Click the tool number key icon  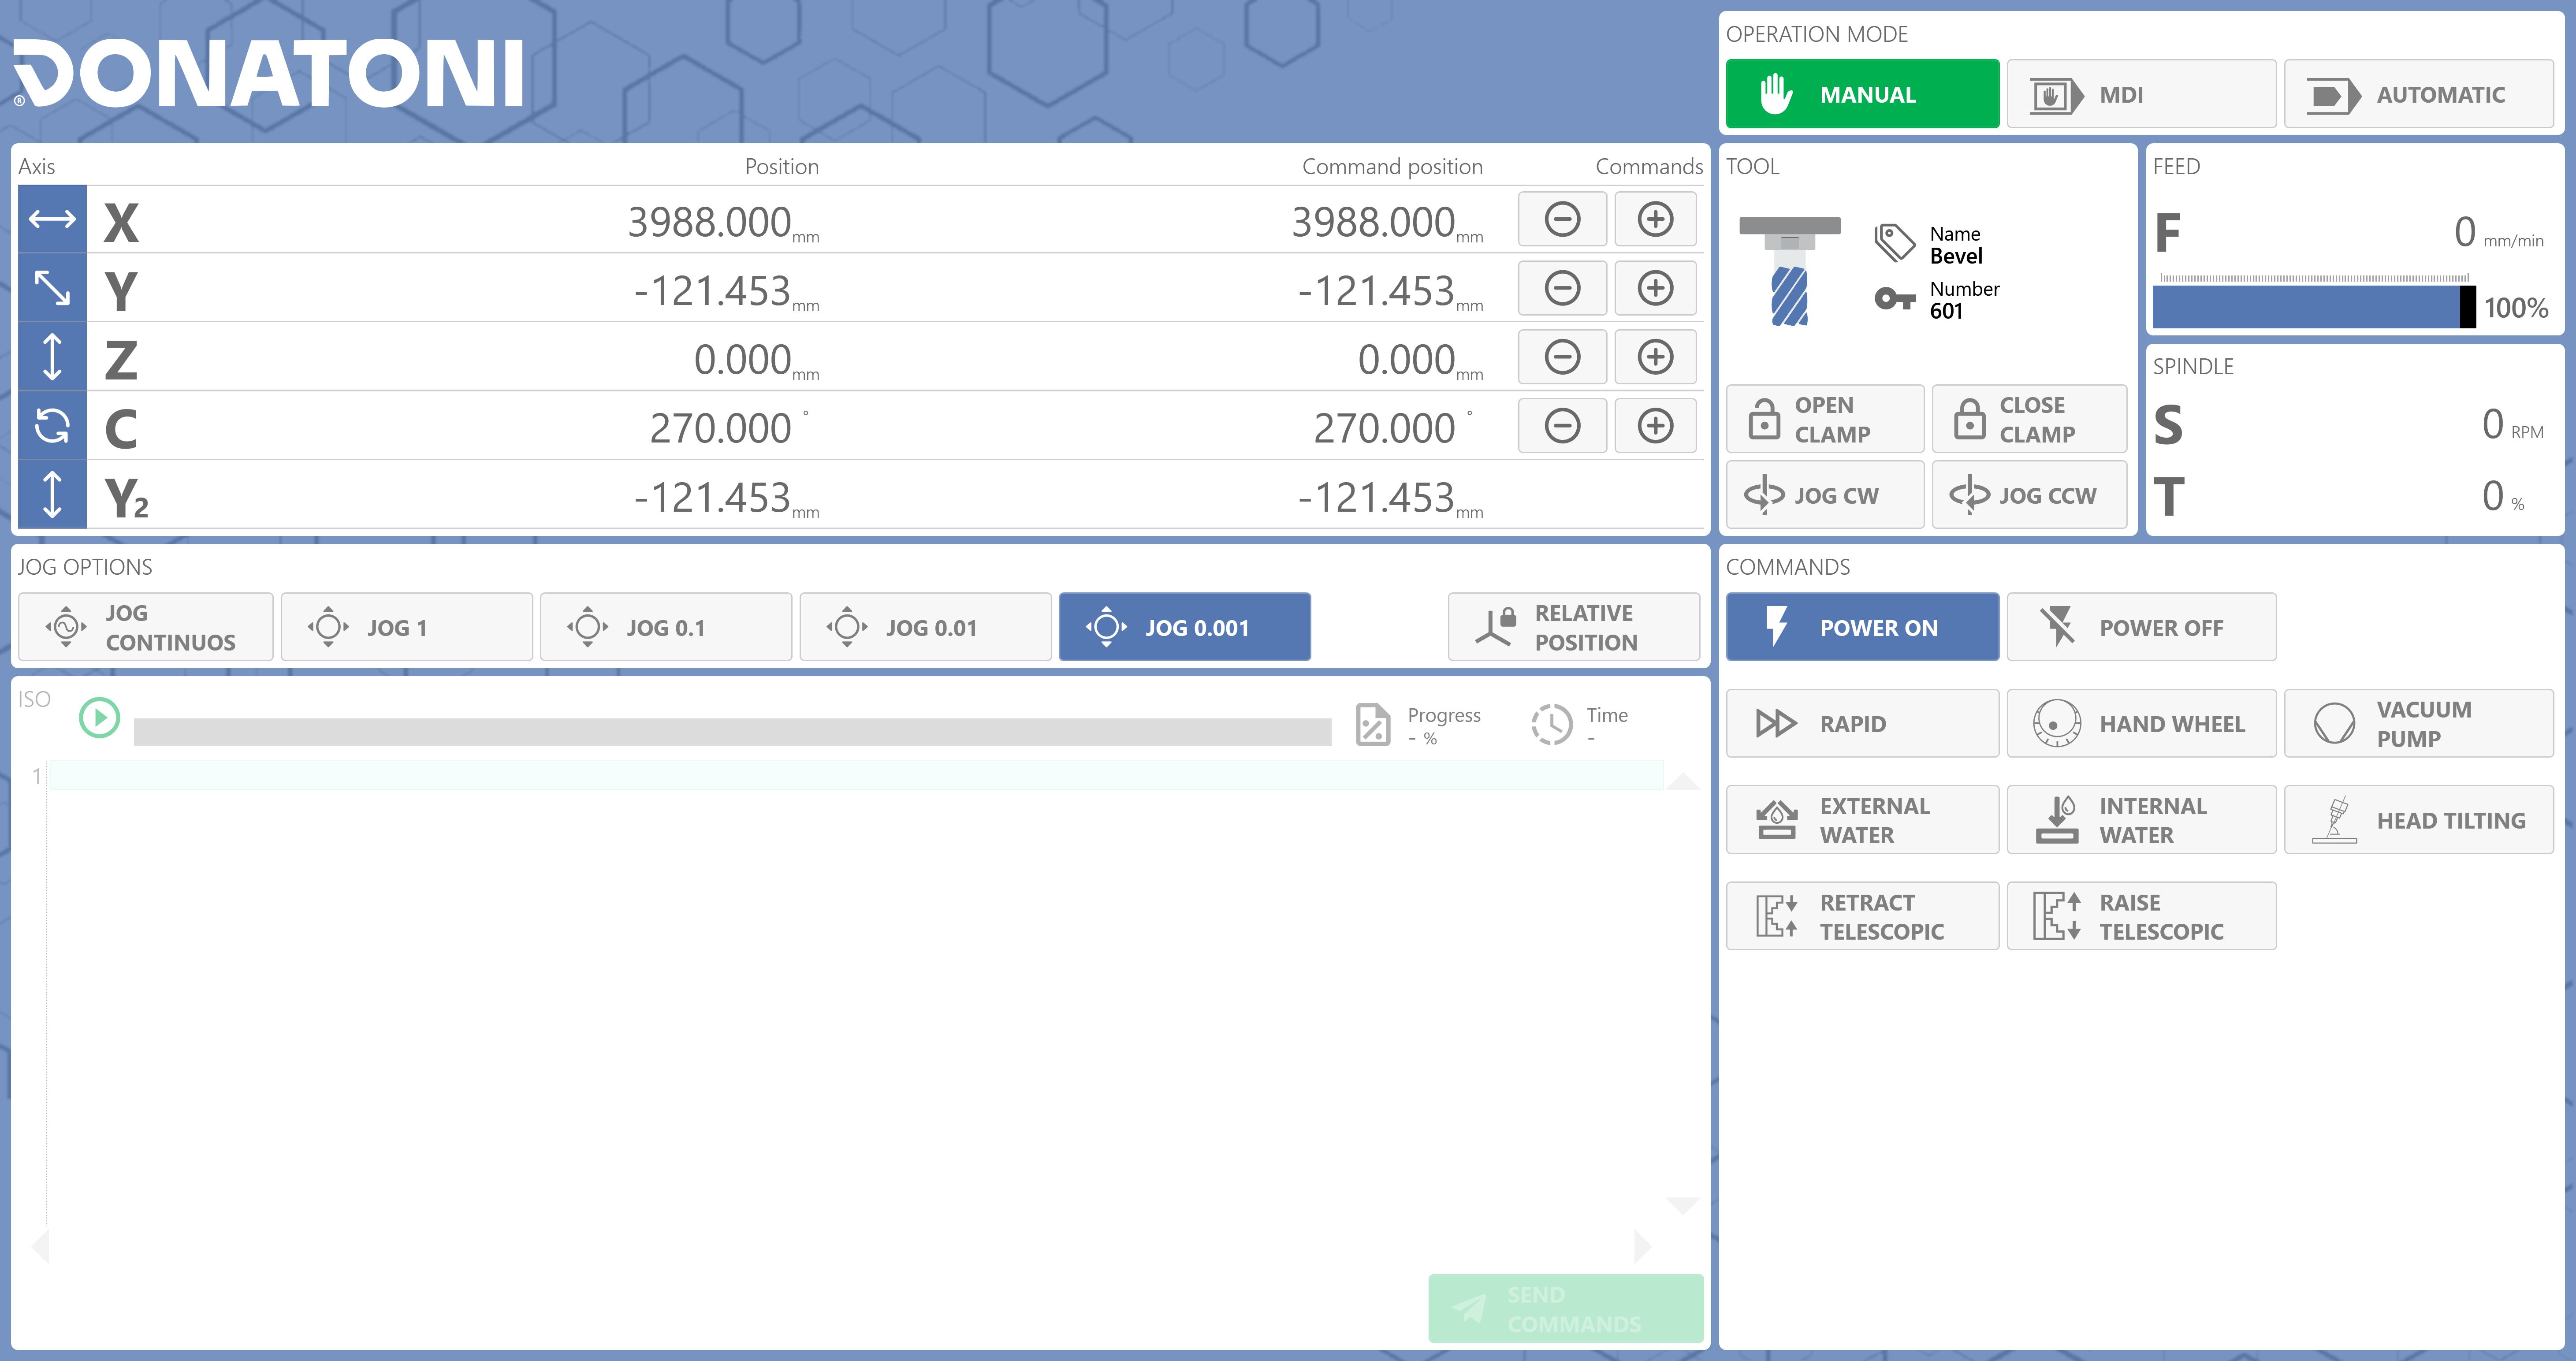(1894, 298)
